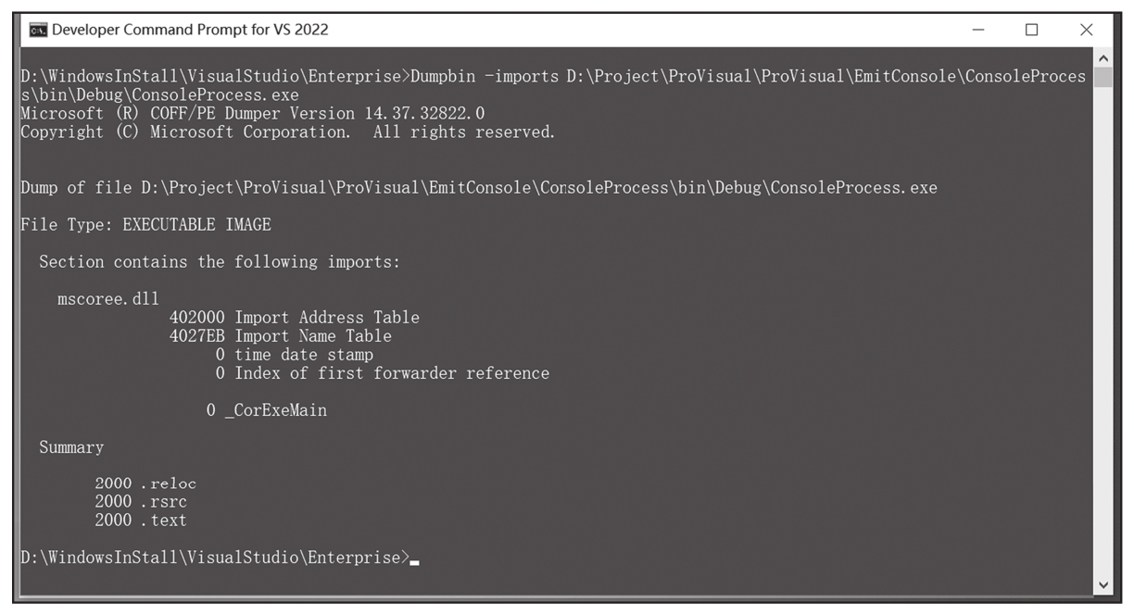Click the 4027EB Import Name Table line
Screen dimensions: 1134x615
coord(281,336)
